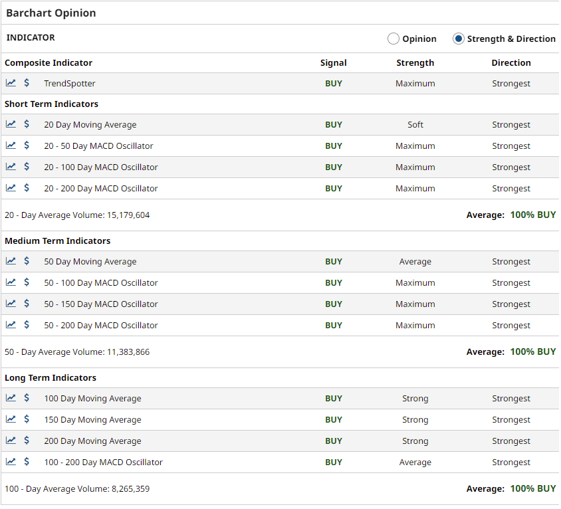Screen dimensions: 561x509
Task: Click dollar icon for 200 Day Moving Average
Action: coord(27,441)
